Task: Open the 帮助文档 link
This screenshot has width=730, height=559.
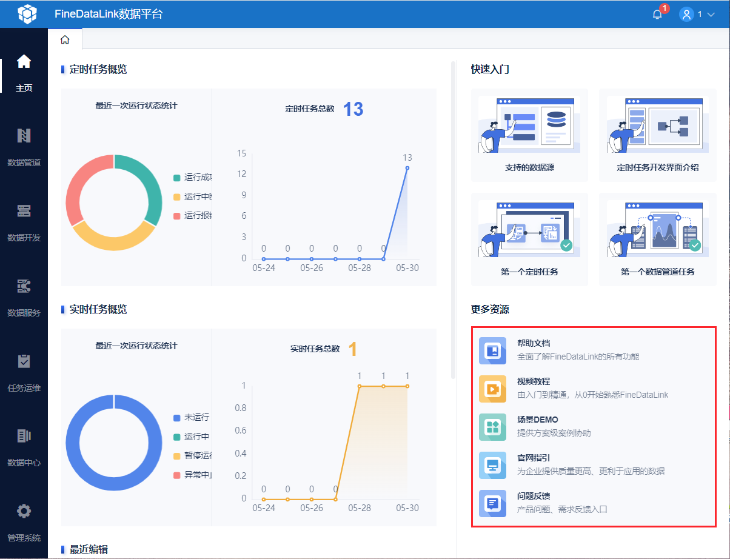Action: [x=534, y=343]
